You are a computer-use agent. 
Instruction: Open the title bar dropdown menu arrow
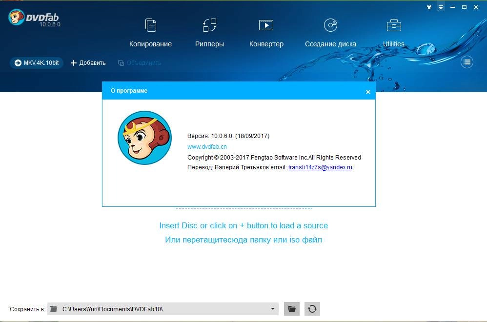click(441, 7)
